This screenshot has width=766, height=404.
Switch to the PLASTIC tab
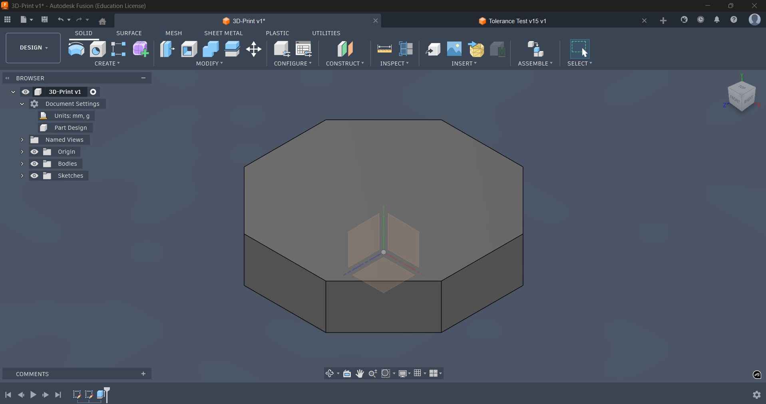click(278, 33)
